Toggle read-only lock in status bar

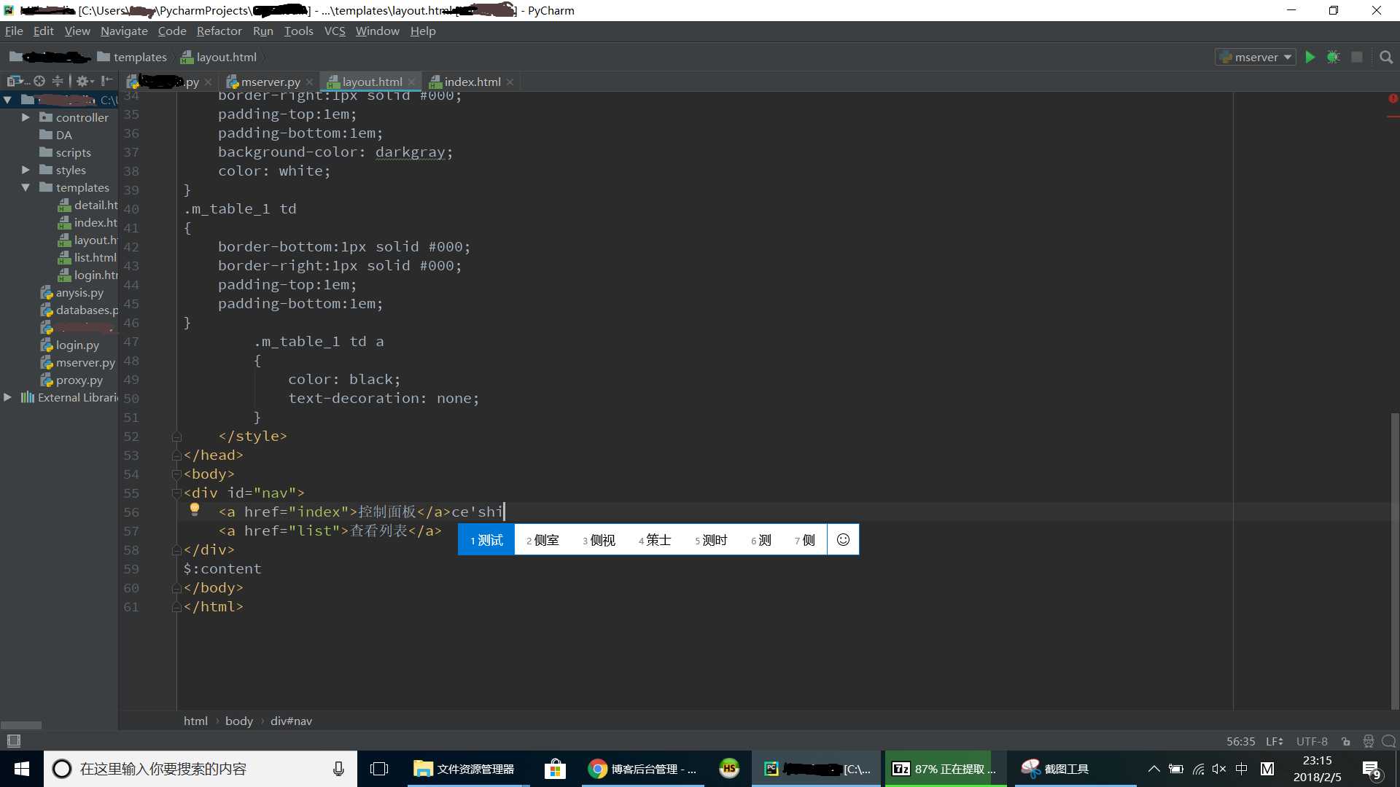1346,741
